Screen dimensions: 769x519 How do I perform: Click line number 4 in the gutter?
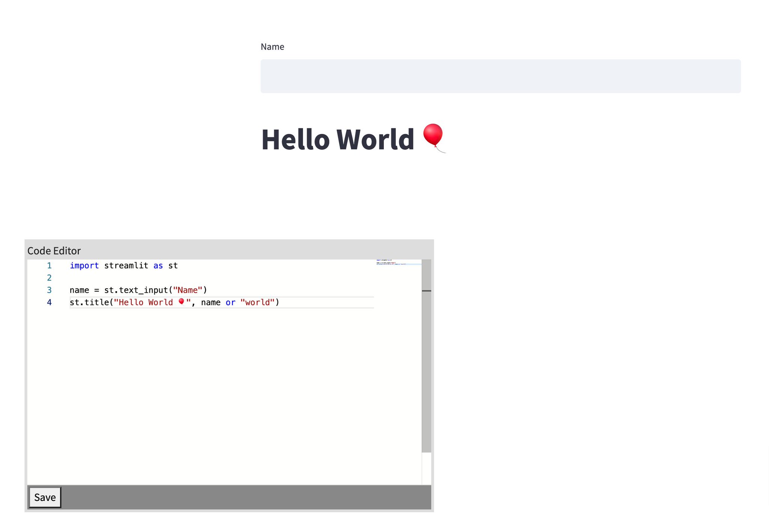click(x=49, y=302)
